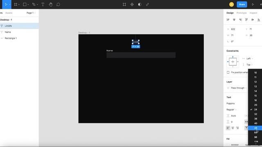Choose font size 48 in dropdown

coord(255,128)
